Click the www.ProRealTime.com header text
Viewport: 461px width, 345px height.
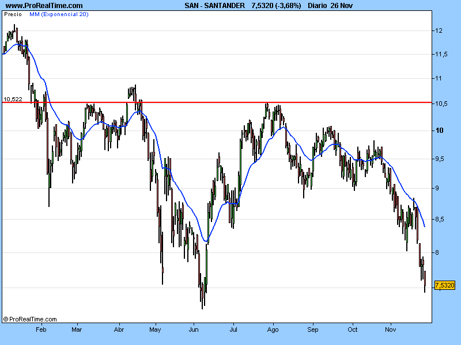click(44, 6)
